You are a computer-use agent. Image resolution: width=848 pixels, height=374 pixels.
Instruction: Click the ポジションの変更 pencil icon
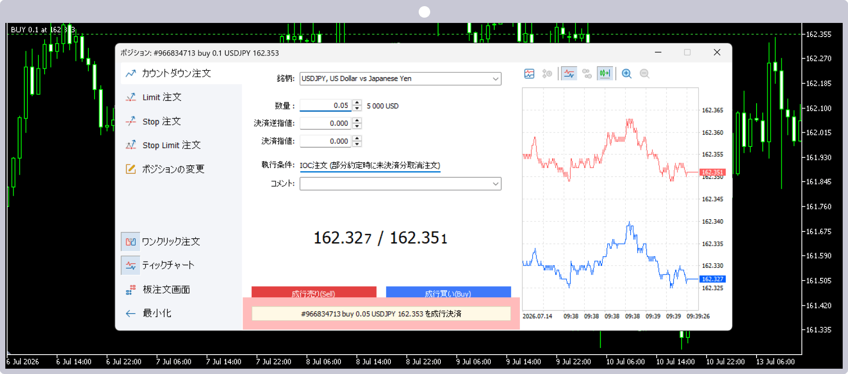[x=131, y=169]
